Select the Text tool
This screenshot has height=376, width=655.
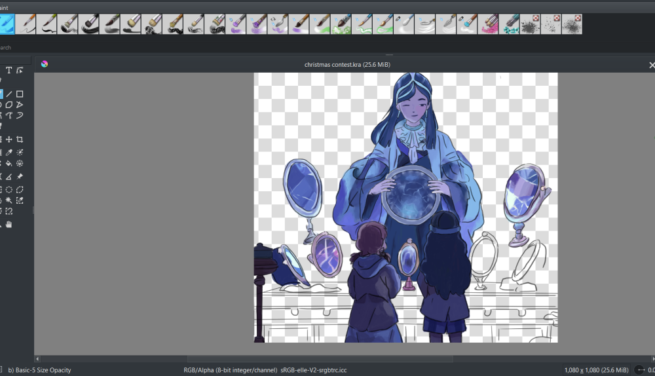click(x=9, y=70)
